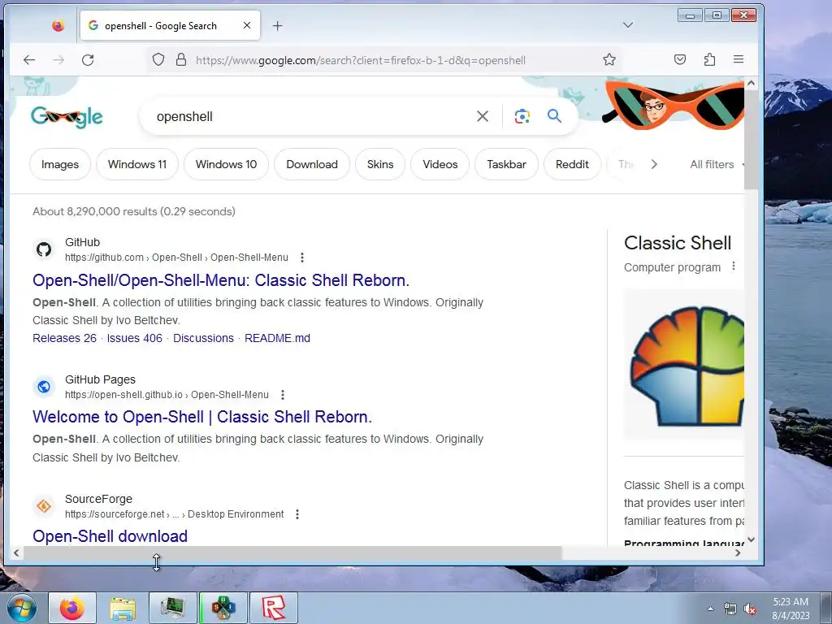
Task: Click the page's vertical scrollbar thumb
Action: [x=751, y=139]
